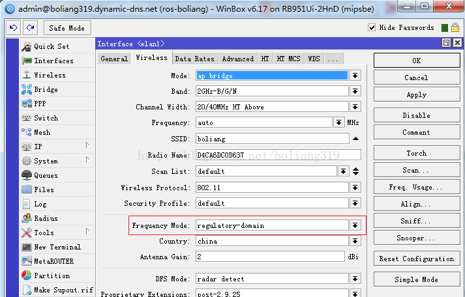The height and width of the screenshot is (297, 465).
Task: Click the Radio Name input field
Action: tap(278, 155)
